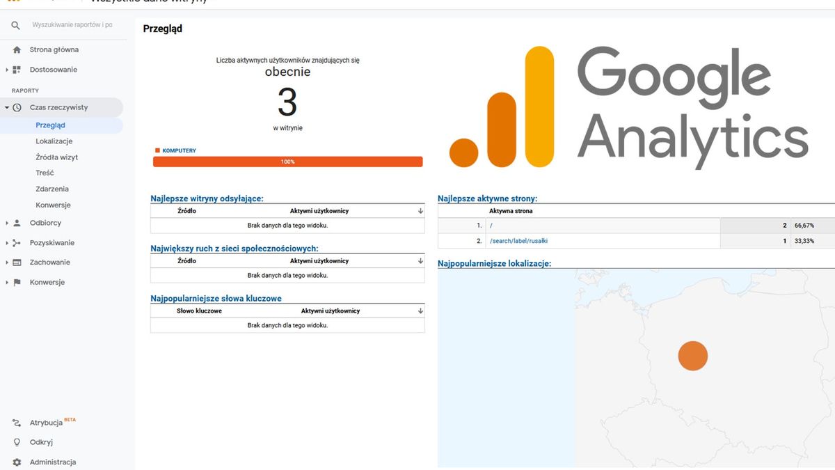Open the Administracja settings
The width and height of the screenshot is (835, 470).
53,462
